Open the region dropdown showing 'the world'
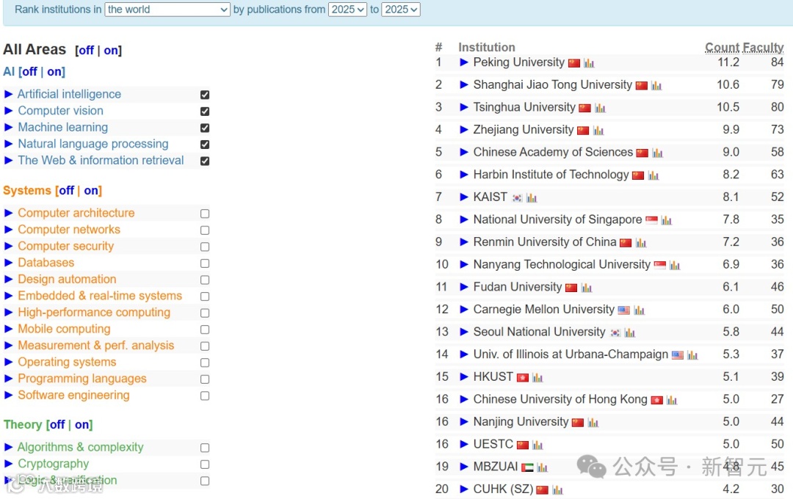Screen dimensions: 793x499 pos(167,10)
